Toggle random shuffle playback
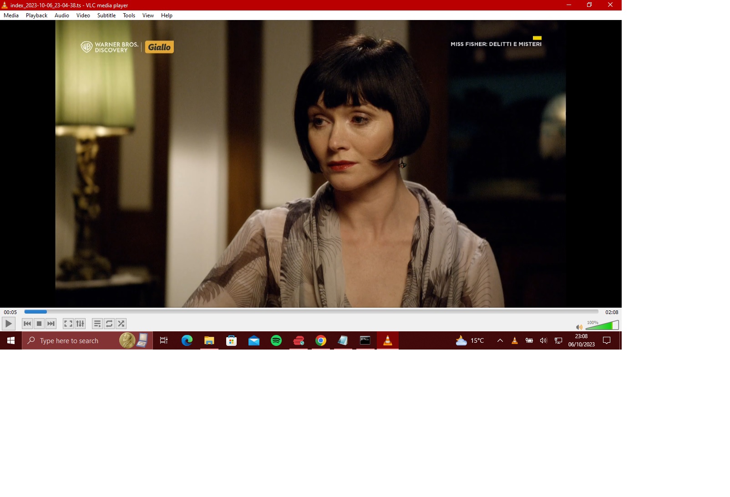Screen dimensions: 730x497 click(x=121, y=324)
